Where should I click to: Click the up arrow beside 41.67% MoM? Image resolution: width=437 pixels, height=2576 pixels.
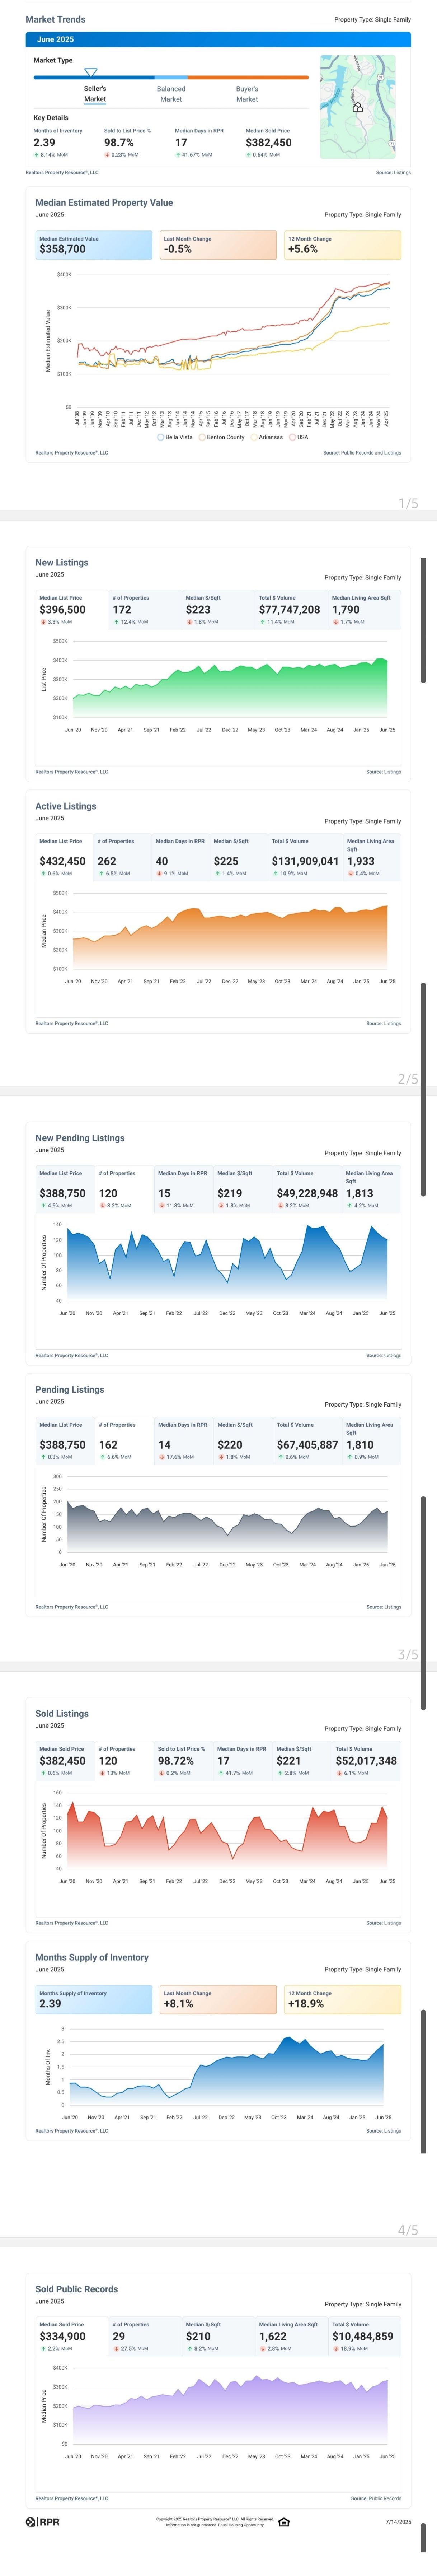(x=178, y=155)
